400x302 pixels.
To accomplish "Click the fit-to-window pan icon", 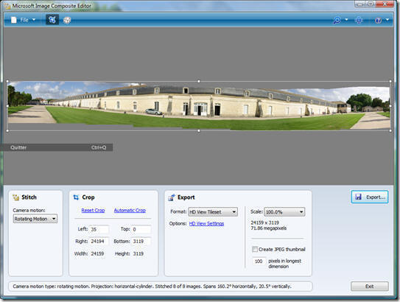I will tap(359, 20).
